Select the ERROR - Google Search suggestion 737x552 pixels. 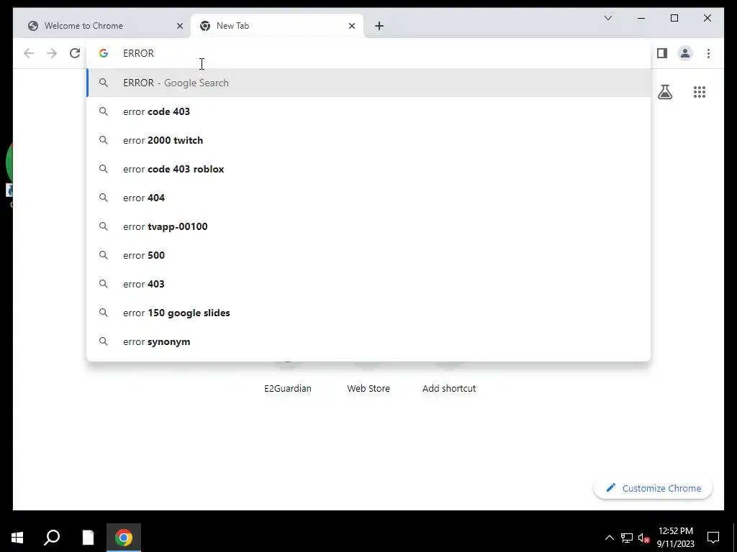pos(368,83)
